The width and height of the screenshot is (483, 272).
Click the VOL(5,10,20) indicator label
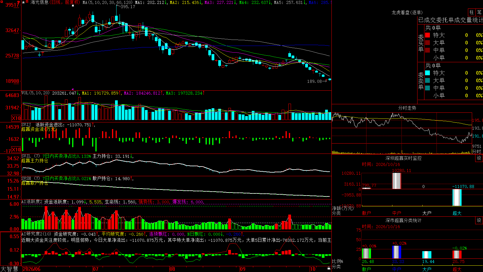tap(36, 93)
